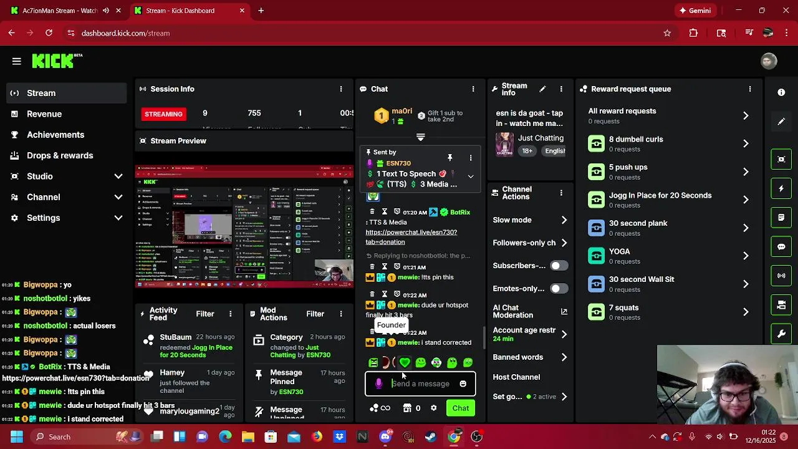
Task: Expand the pinned message chevron
Action: [x=471, y=176]
